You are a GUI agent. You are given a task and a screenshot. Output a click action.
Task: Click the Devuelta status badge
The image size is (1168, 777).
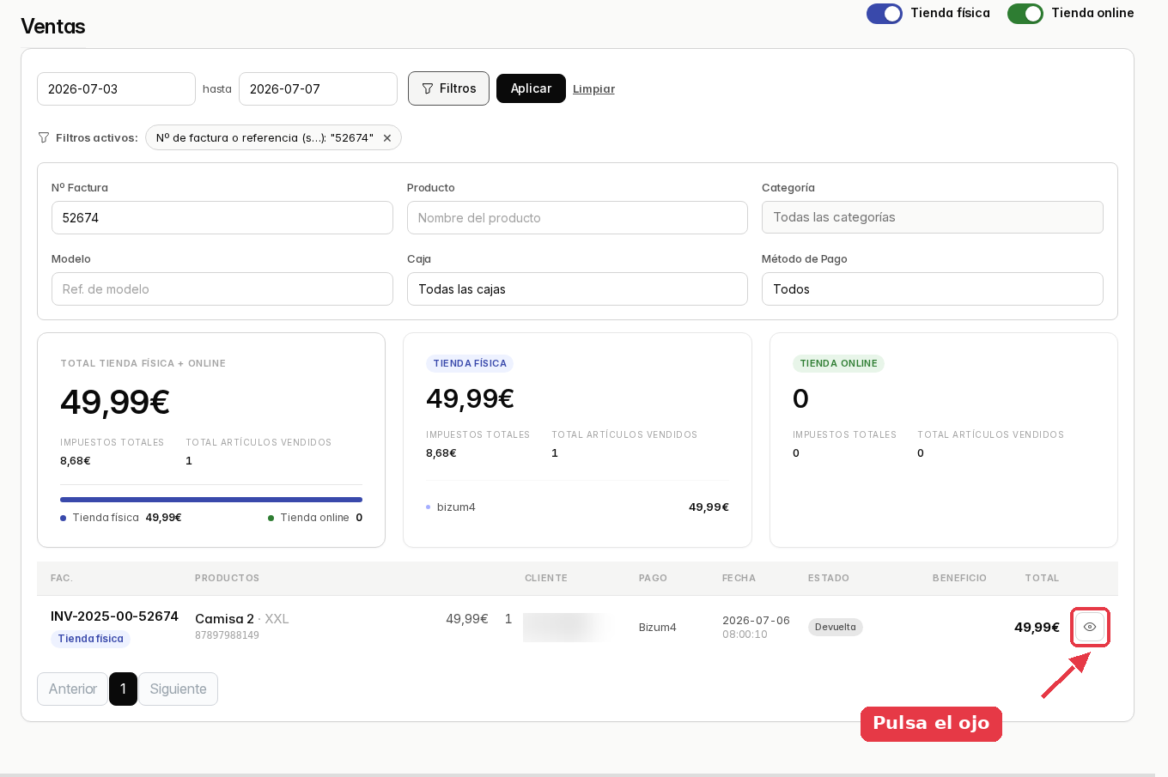[836, 627]
